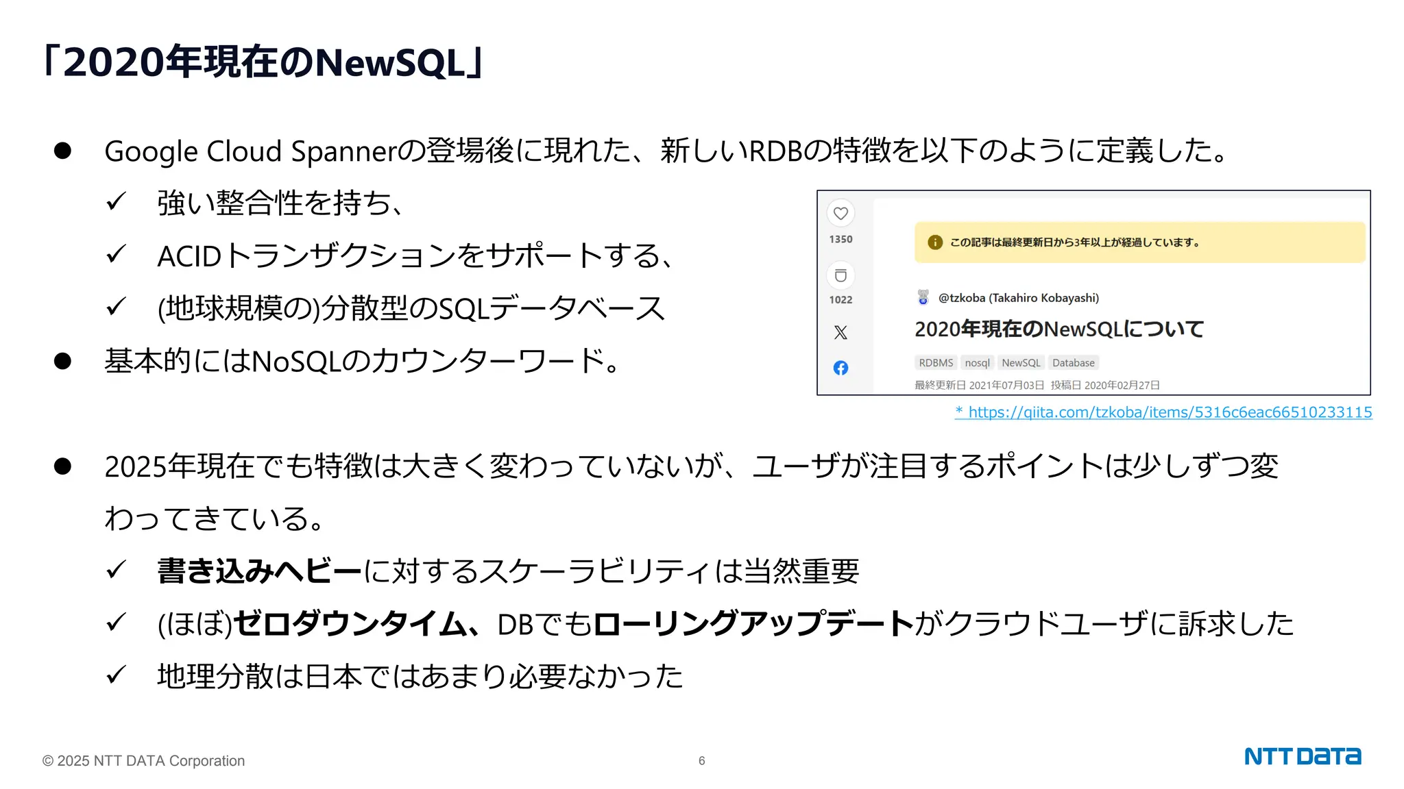Click the ACIDトランザクション bullet line

pos(416,256)
